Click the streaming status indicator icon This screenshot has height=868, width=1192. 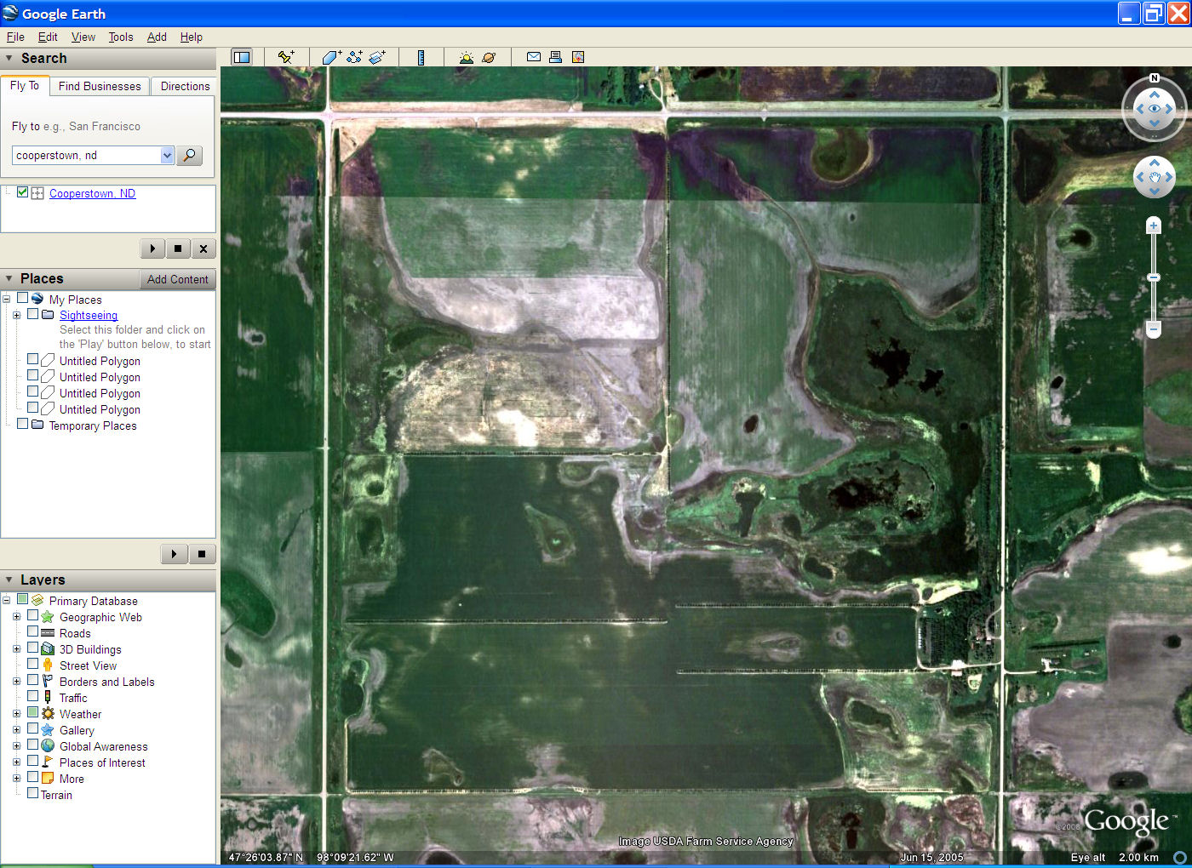1180,857
